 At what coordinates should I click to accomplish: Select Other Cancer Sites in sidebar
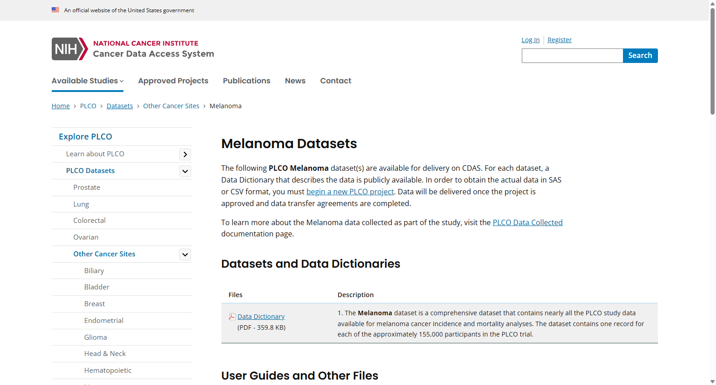click(104, 254)
